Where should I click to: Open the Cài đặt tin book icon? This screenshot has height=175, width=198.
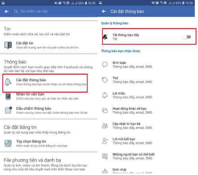point(8,45)
